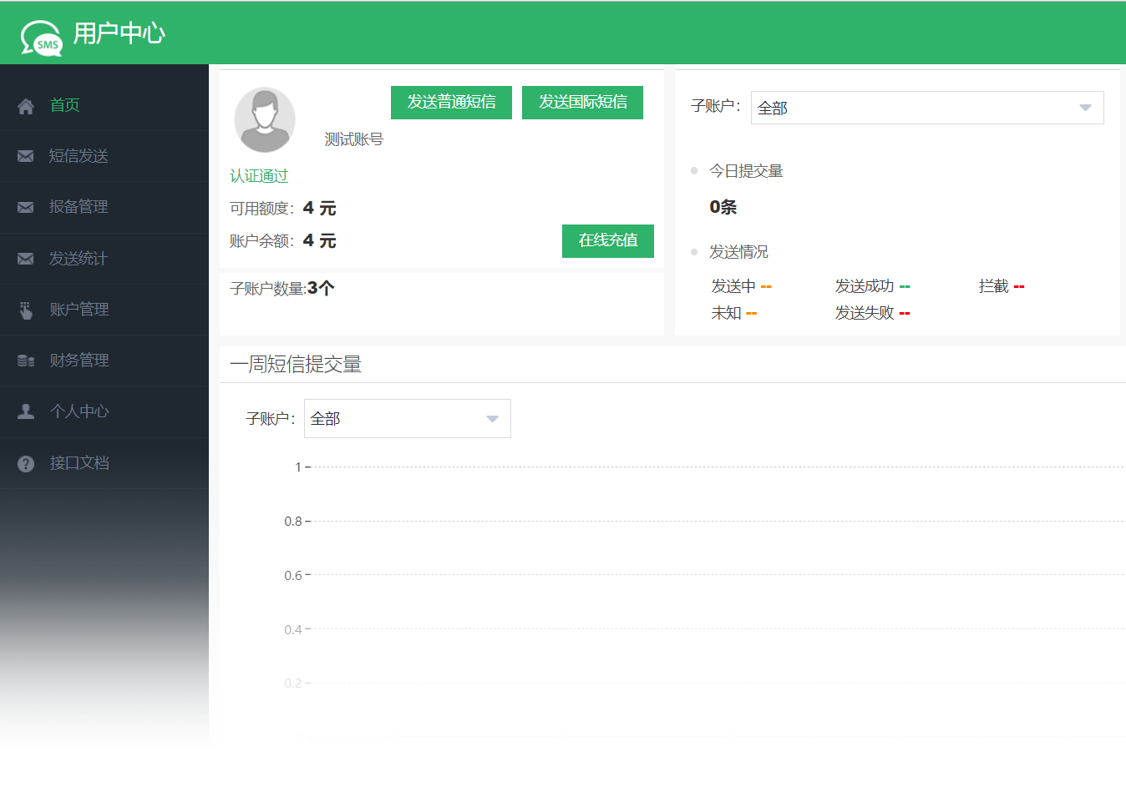Click the 认证通过 verification status link
Viewport: 1126px width, 792px height.
pyautogui.click(x=259, y=176)
